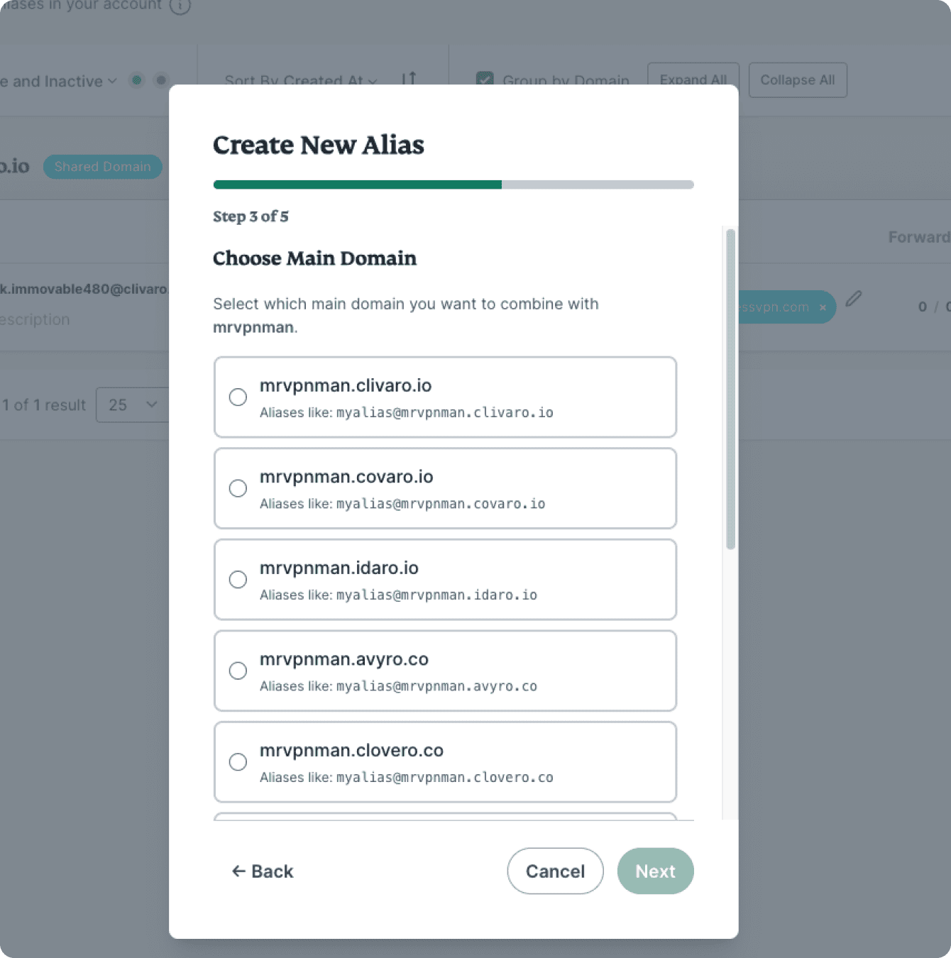The height and width of the screenshot is (958, 951).
Task: Open the 25 results per page dropdown
Action: coord(132,405)
